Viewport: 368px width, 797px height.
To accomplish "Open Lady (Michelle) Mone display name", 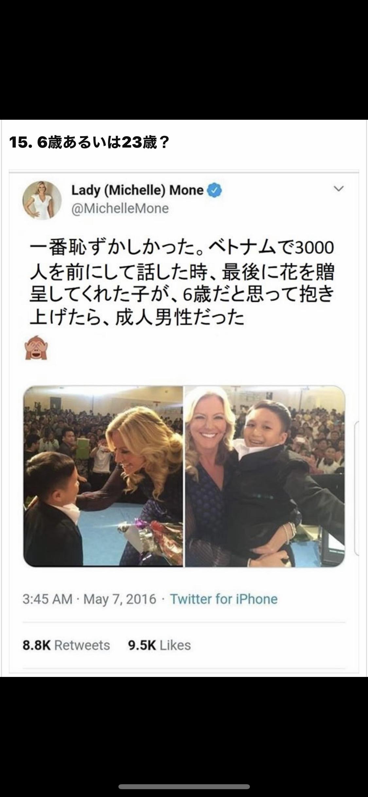I will coord(137,190).
